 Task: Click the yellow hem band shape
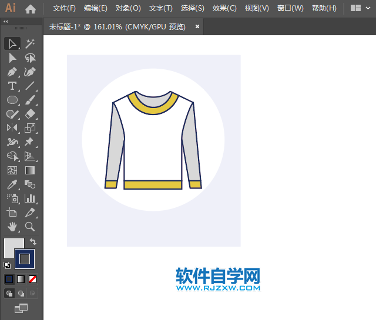coord(153,185)
